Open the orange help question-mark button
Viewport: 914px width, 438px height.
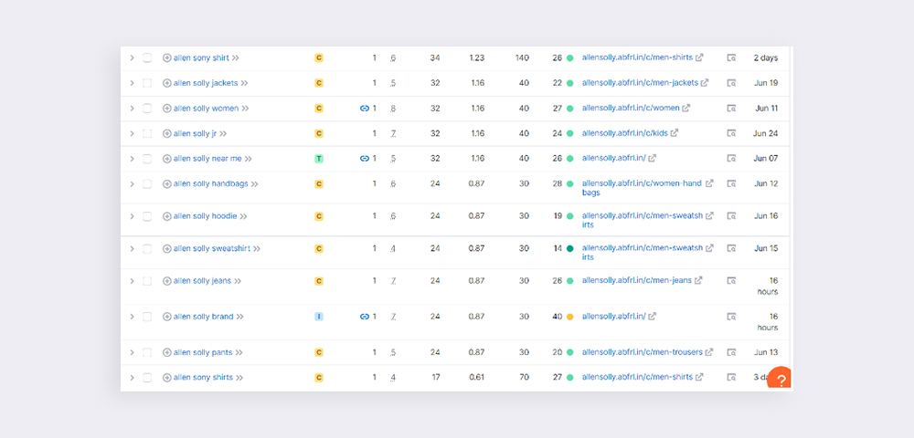(780, 379)
